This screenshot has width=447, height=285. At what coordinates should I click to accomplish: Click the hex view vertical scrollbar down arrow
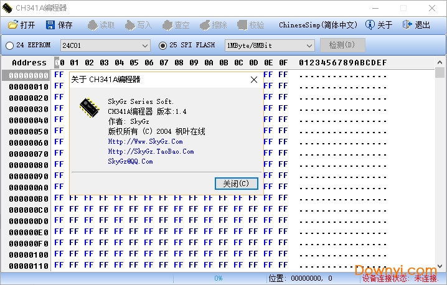(441, 266)
